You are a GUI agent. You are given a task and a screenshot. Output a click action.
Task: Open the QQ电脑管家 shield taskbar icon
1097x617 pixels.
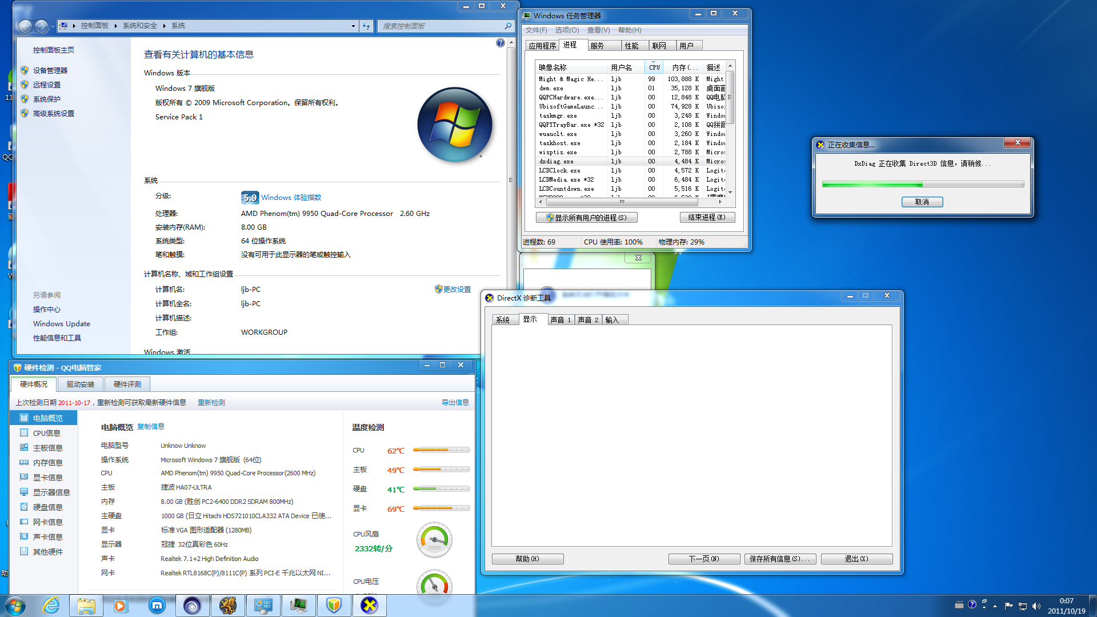(x=334, y=606)
